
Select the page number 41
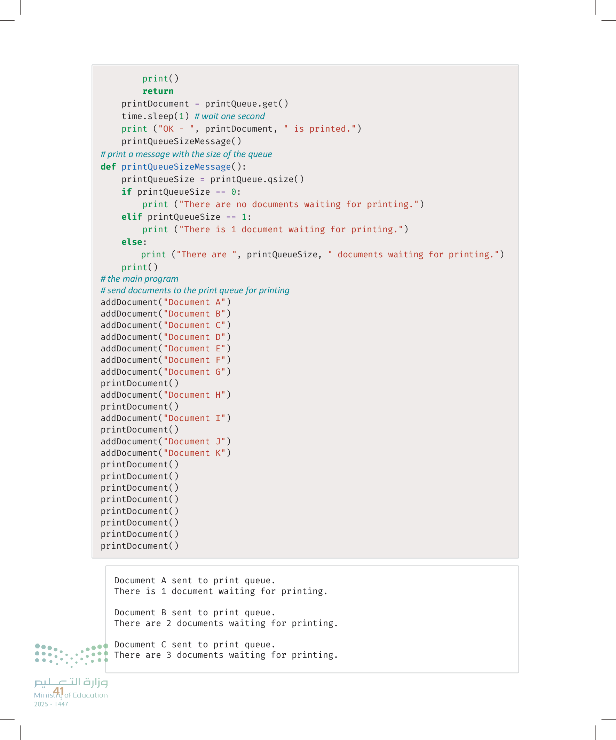click(x=58, y=691)
